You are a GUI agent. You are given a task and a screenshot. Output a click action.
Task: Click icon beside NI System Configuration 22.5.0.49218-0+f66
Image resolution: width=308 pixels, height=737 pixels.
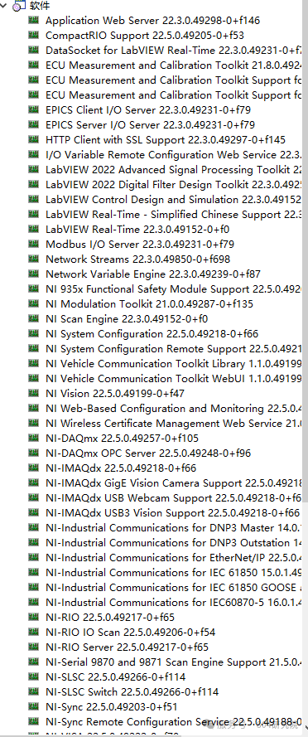(33, 333)
